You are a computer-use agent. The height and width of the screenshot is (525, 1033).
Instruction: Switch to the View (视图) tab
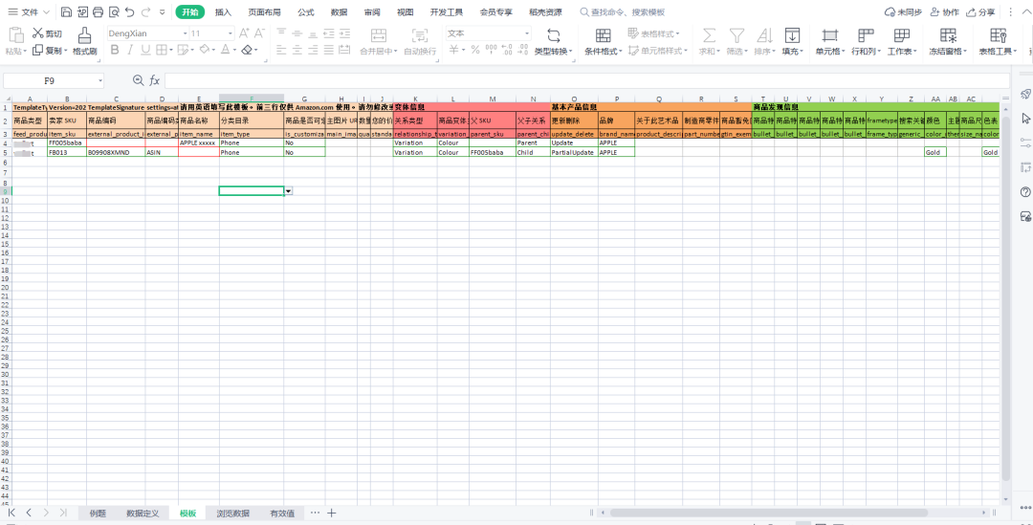click(x=406, y=11)
